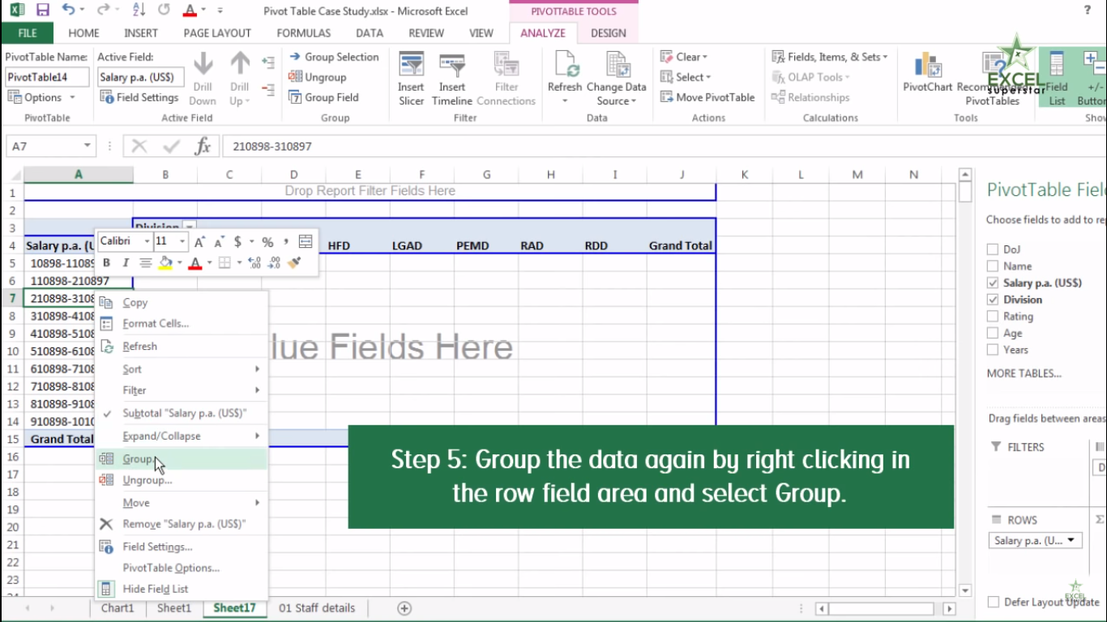
Task: Click the Ungroup button in the ribbon
Action: (x=318, y=77)
